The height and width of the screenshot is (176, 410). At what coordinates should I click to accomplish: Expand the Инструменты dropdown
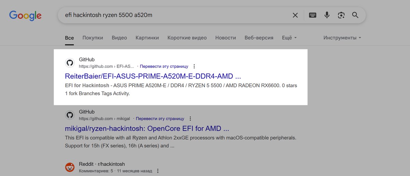(342, 38)
